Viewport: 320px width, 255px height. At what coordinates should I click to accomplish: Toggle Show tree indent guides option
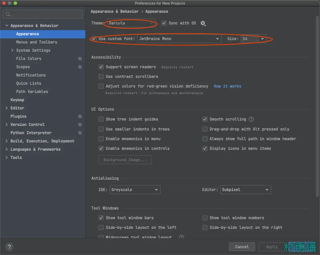pos(101,119)
